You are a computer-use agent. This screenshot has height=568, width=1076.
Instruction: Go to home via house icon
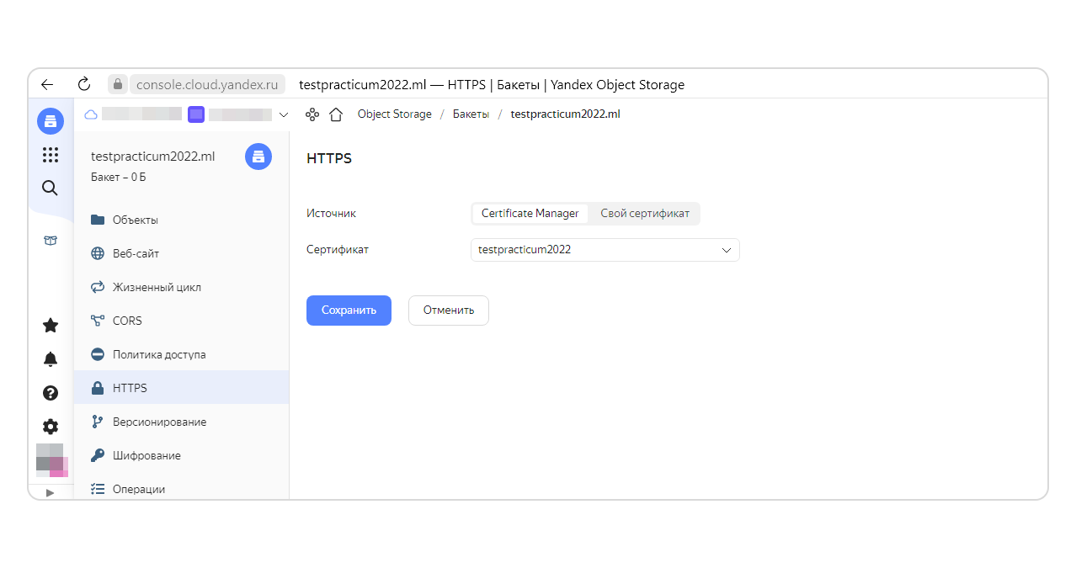click(336, 114)
